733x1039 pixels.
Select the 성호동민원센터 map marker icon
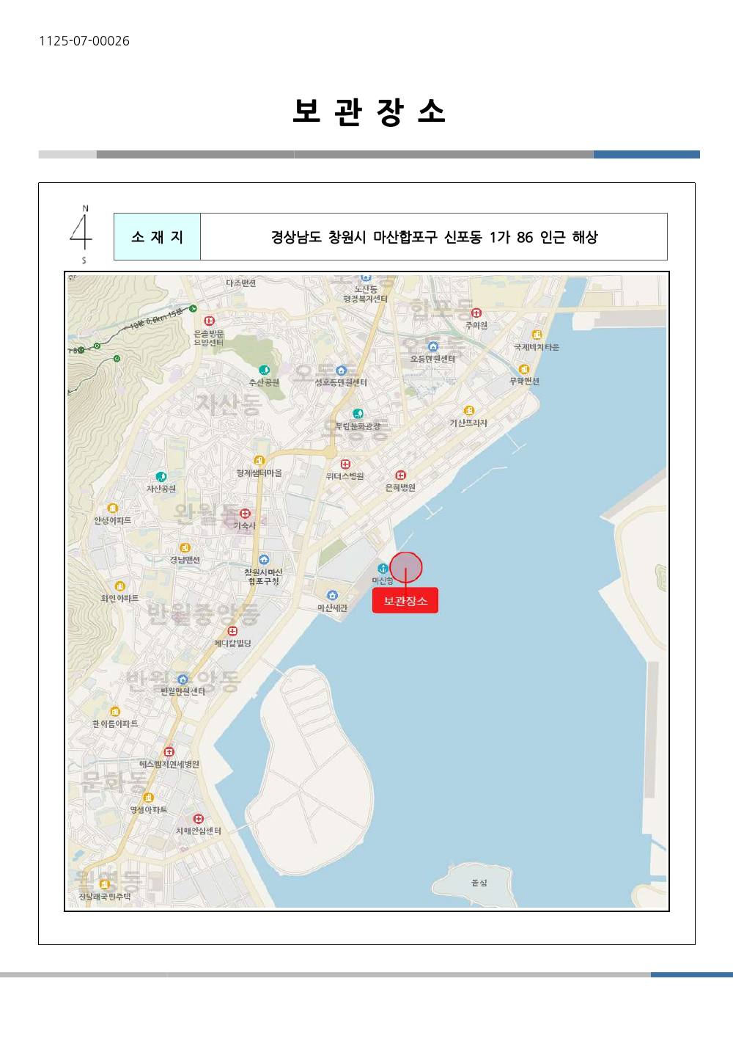[x=341, y=371]
